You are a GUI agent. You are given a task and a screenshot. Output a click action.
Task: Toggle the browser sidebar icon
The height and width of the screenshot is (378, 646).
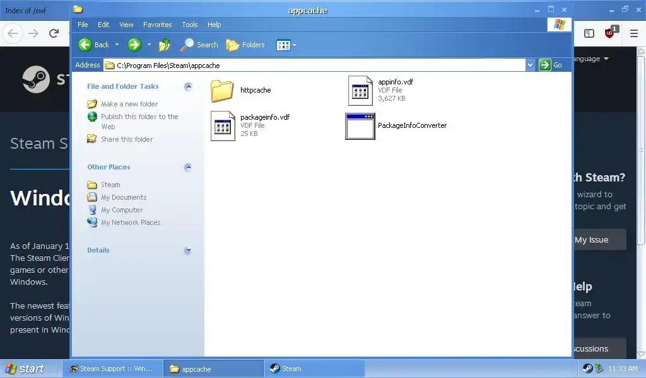pos(589,33)
